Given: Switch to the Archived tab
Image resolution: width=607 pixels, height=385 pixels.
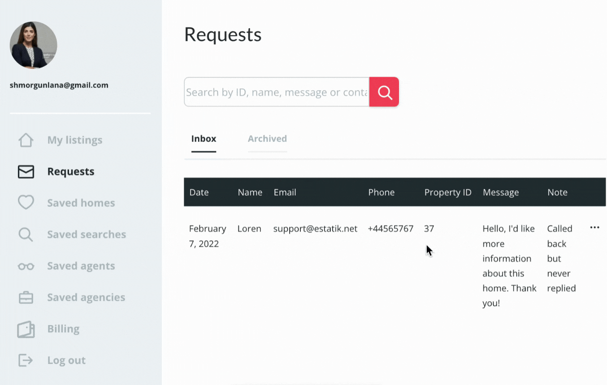Looking at the screenshot, I should tap(267, 139).
